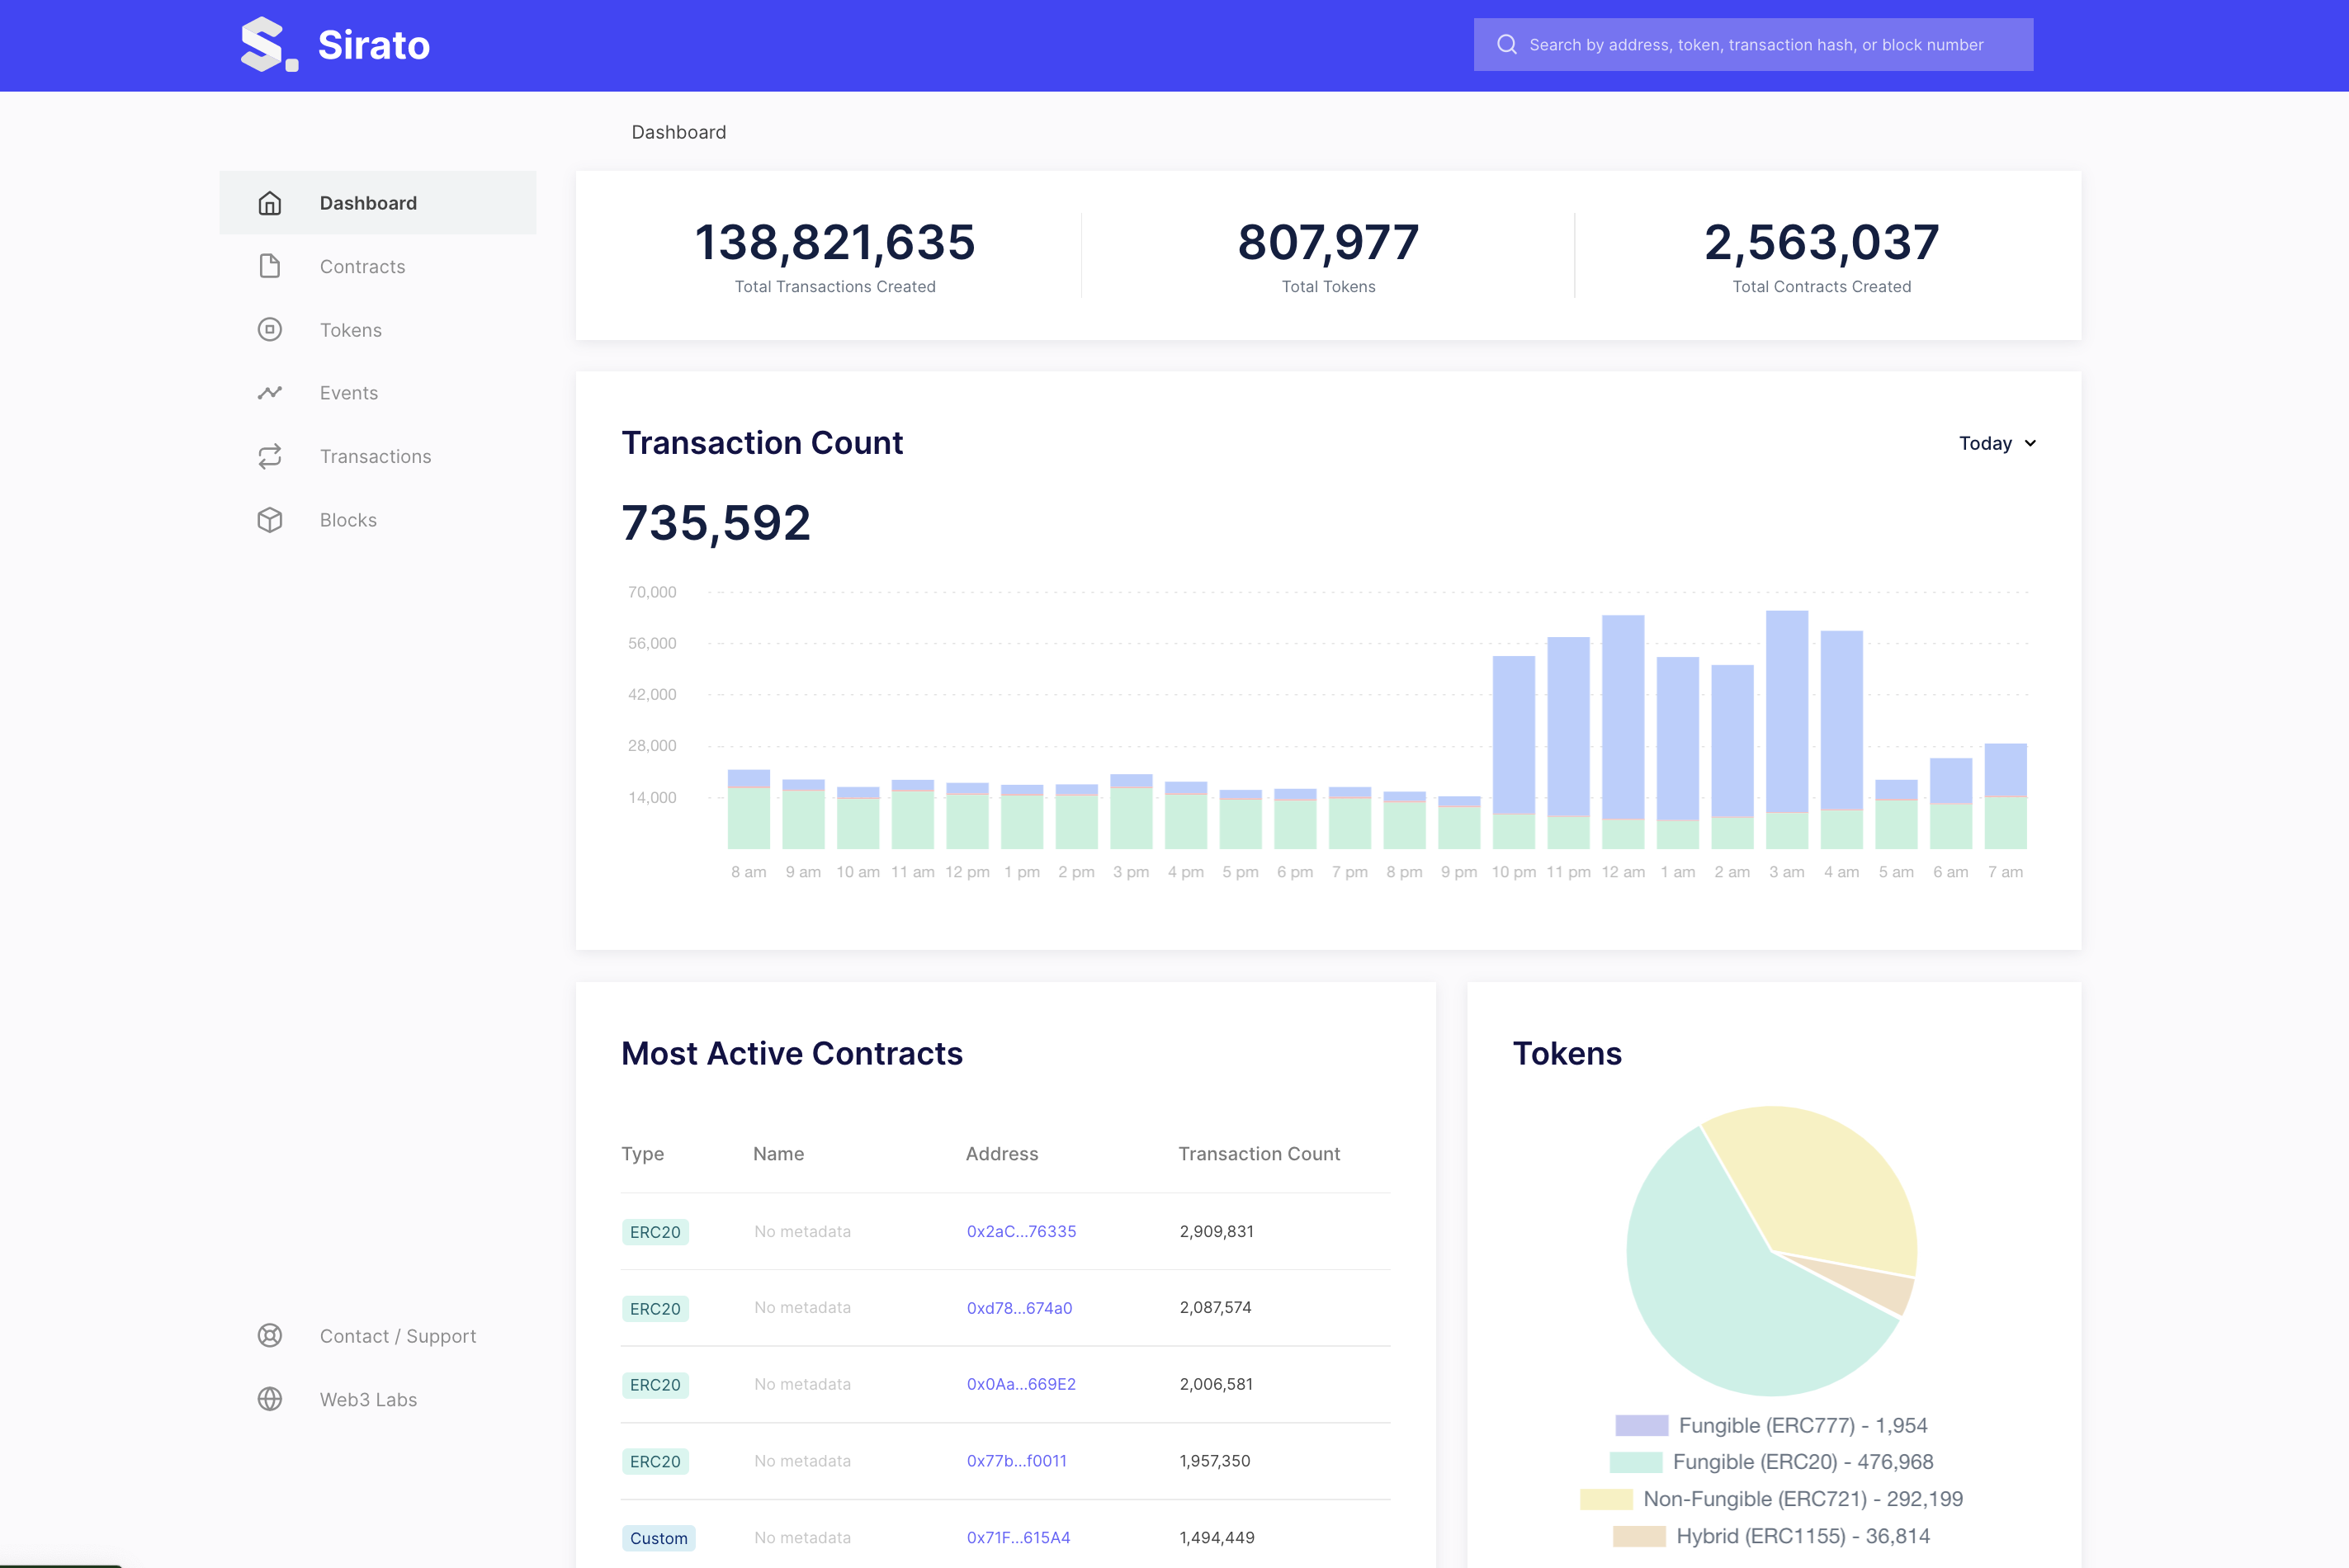Click the Tokens token icon in sidebar
Viewport: 2349px width, 1568px height.
(x=269, y=329)
